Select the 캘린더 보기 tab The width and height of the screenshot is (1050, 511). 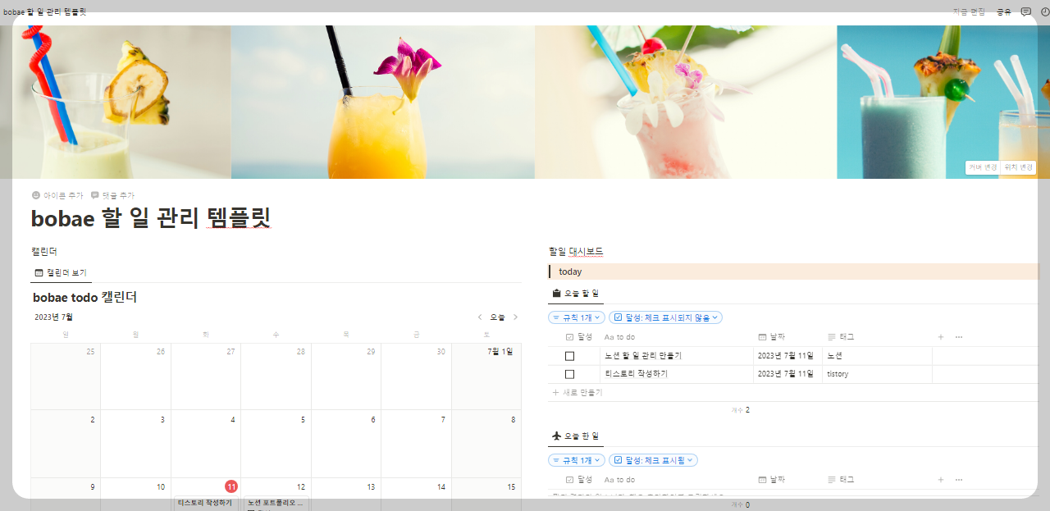[x=61, y=272]
